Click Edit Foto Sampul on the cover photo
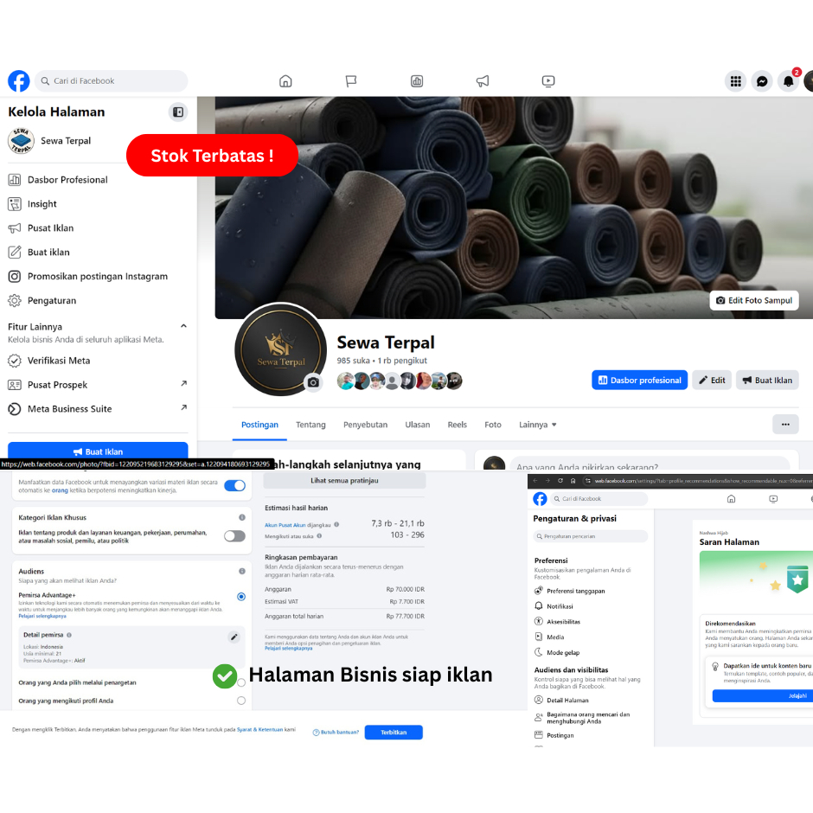The image size is (813, 813). [x=753, y=299]
